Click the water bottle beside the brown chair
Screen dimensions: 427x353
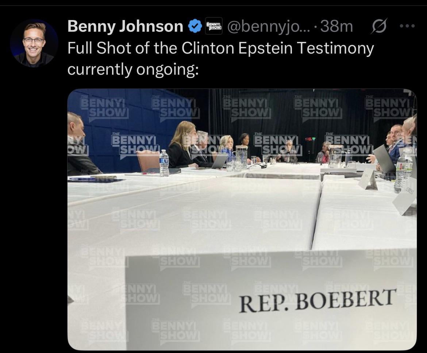164,163
